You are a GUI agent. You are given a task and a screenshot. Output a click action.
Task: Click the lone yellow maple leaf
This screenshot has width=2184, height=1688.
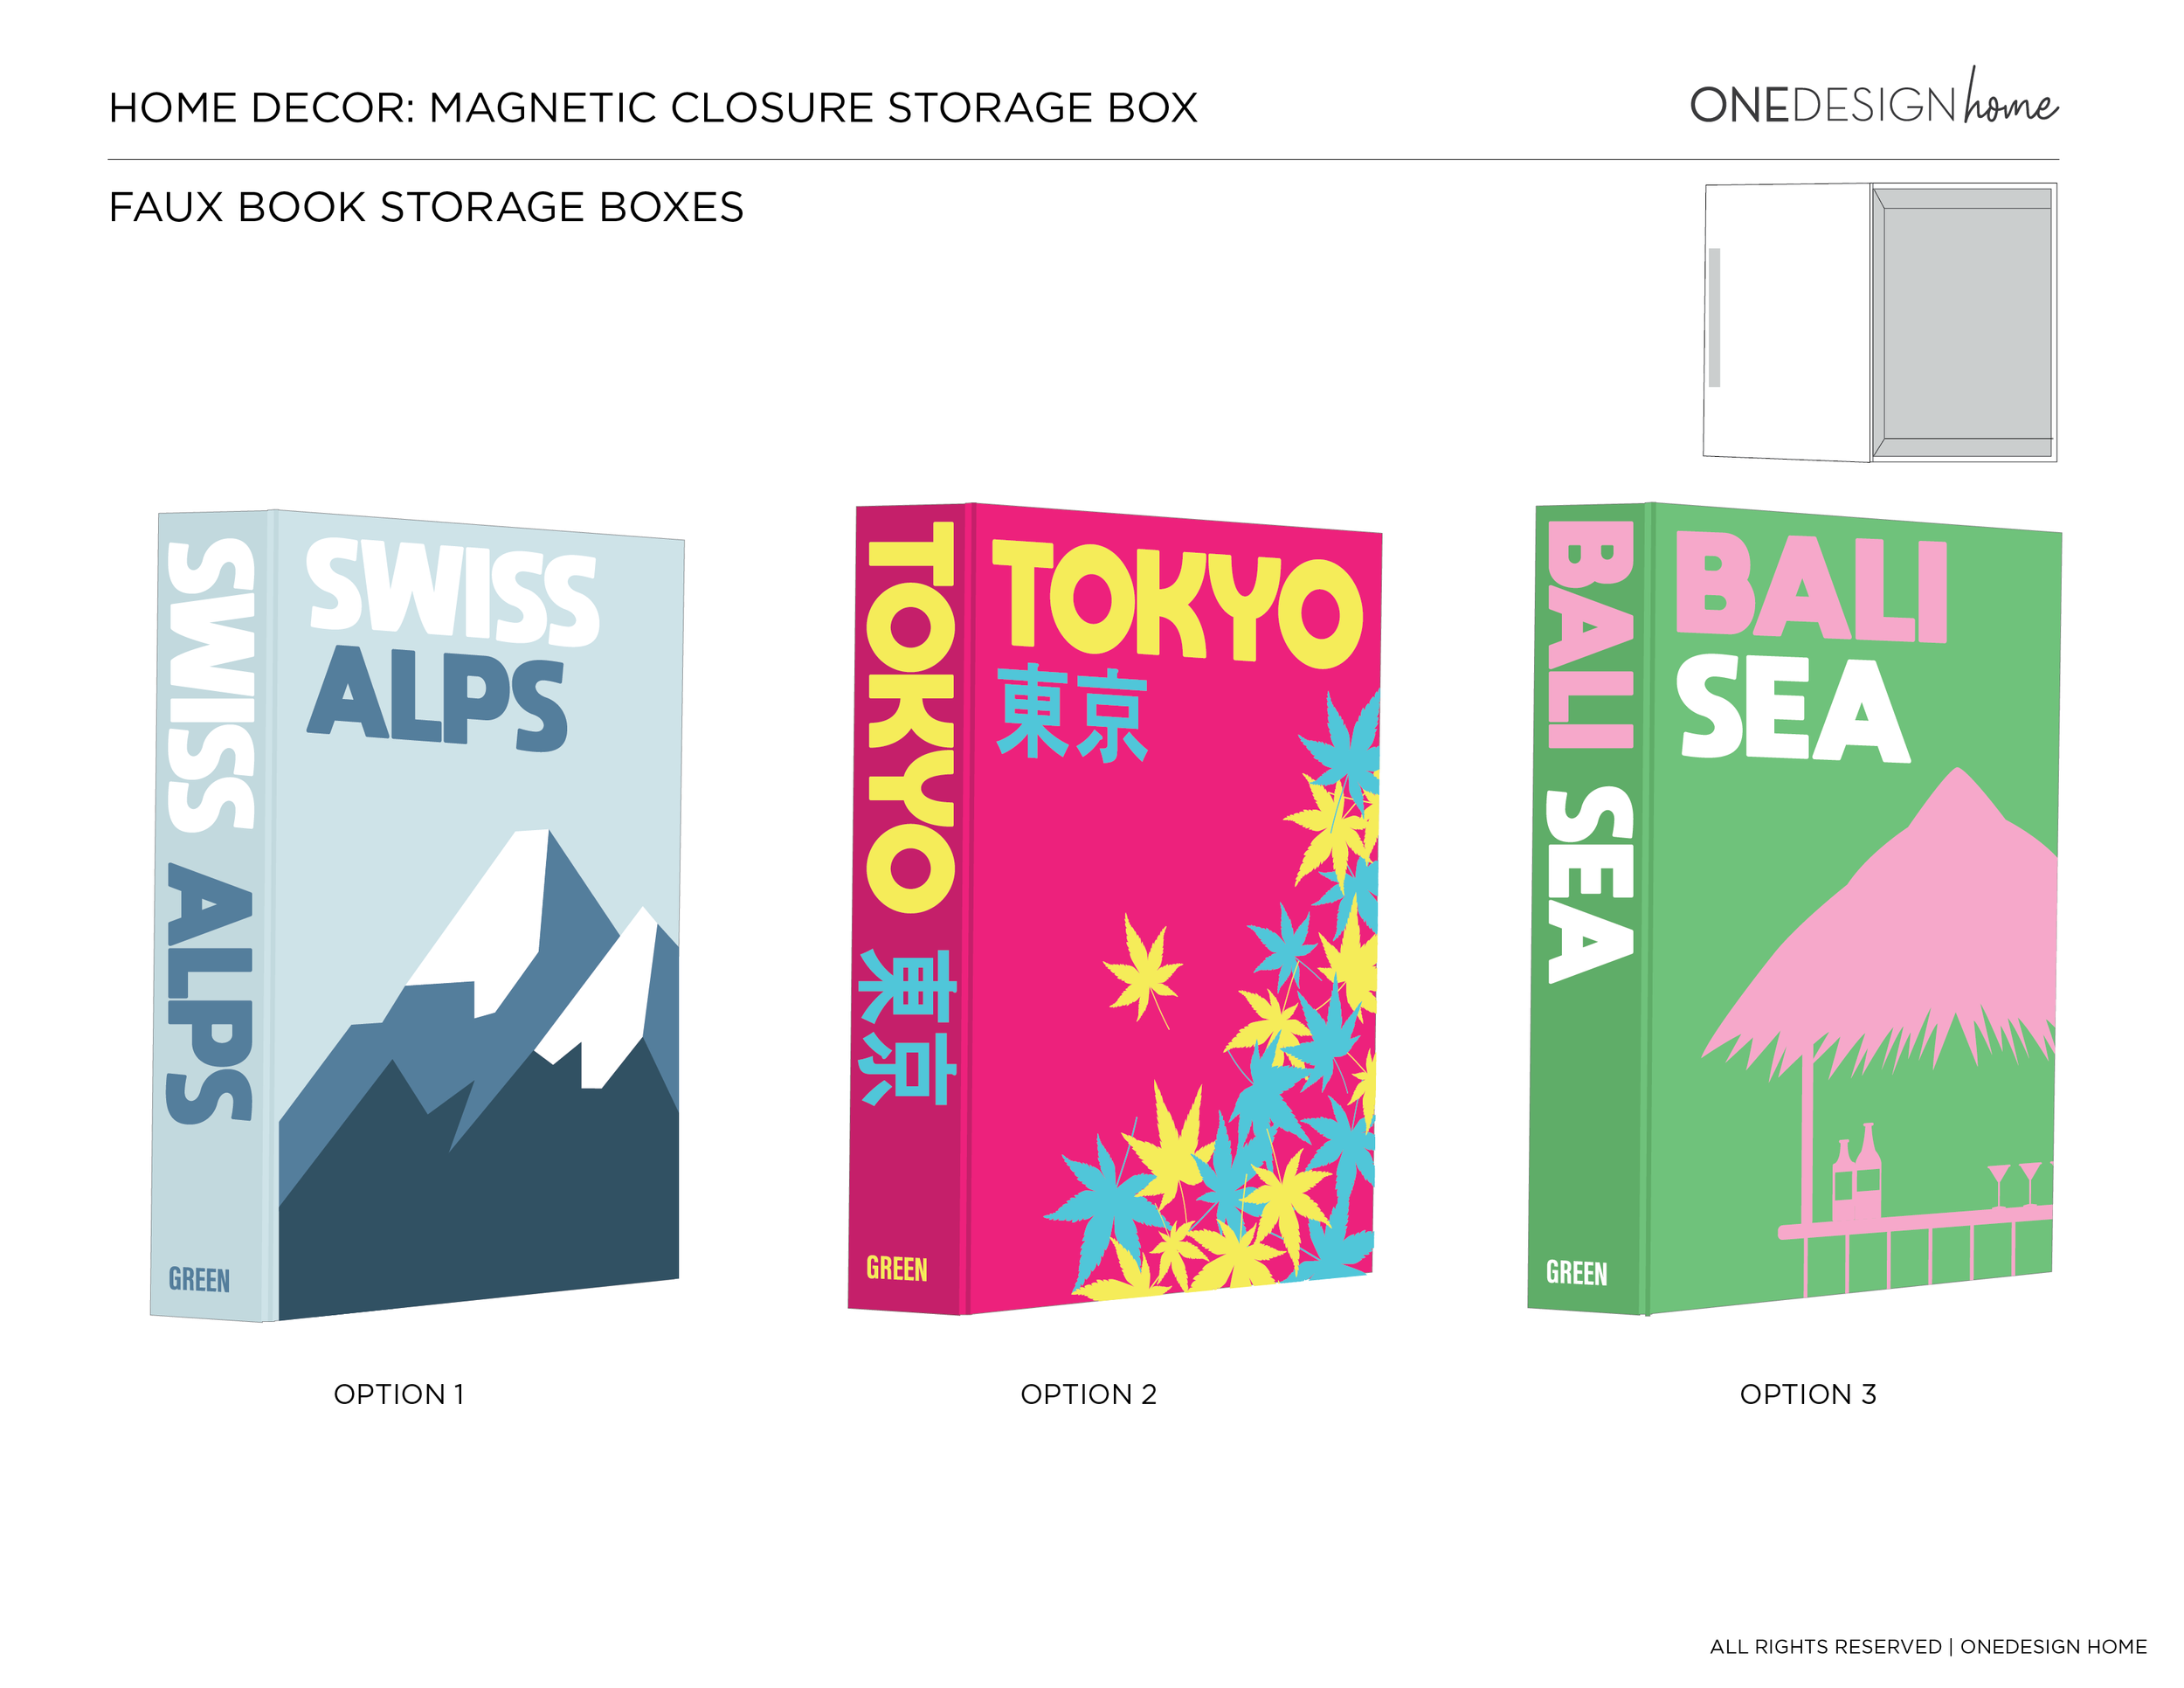[x=1143, y=968]
